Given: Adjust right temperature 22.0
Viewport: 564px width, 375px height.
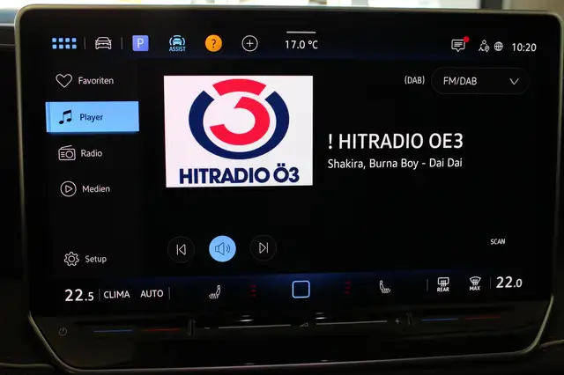Looking at the screenshot, I should click(509, 283).
